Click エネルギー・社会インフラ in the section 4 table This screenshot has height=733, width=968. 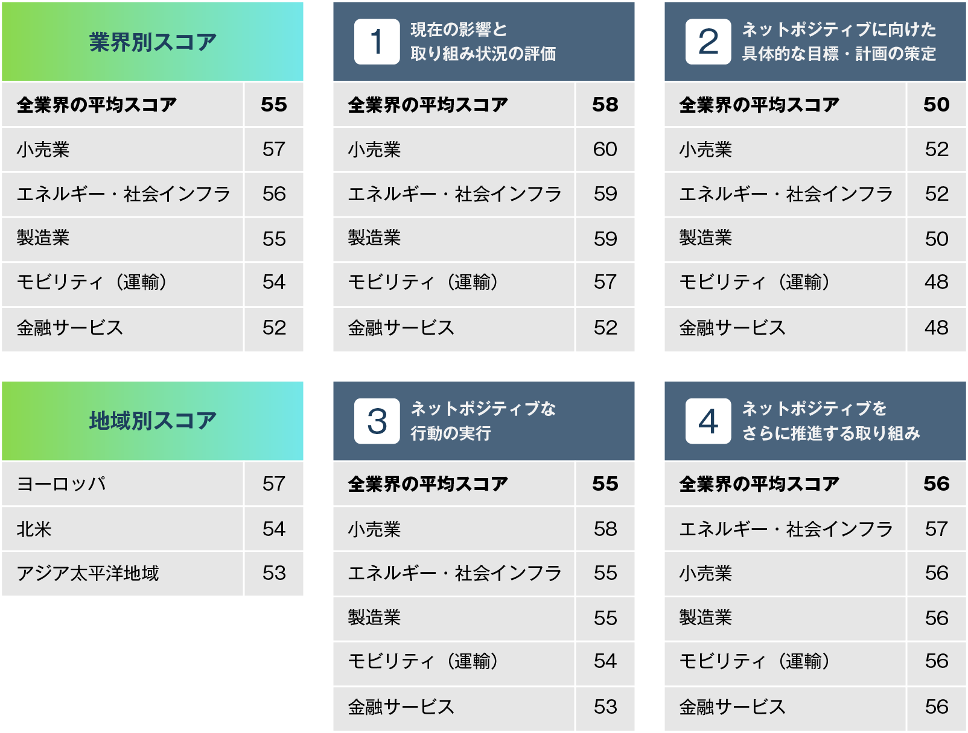[786, 529]
